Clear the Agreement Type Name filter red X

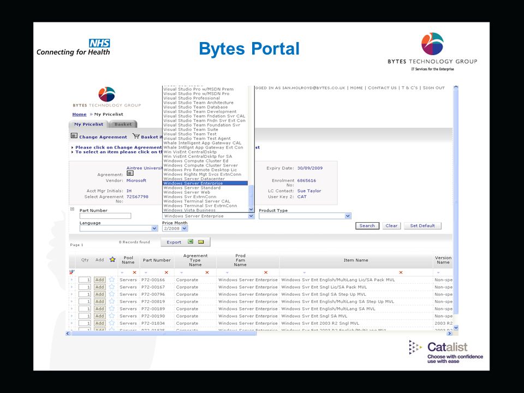[207, 272]
